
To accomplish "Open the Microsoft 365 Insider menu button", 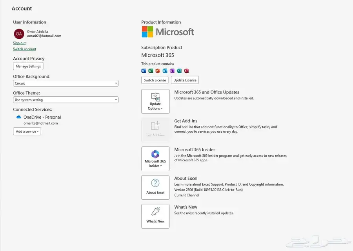I will click(155, 159).
